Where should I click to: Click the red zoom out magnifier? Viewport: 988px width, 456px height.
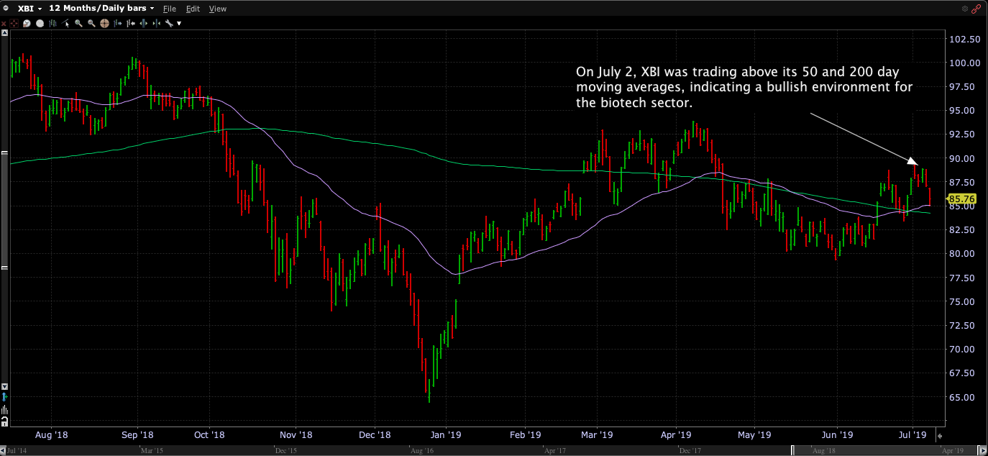point(91,23)
